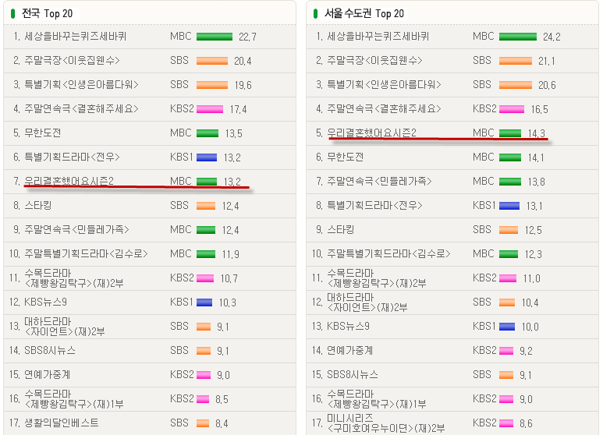Click 주말연속극<민들레가족> in the 전국 list
Viewport: 603px width, 435px height.
[x=76, y=230]
